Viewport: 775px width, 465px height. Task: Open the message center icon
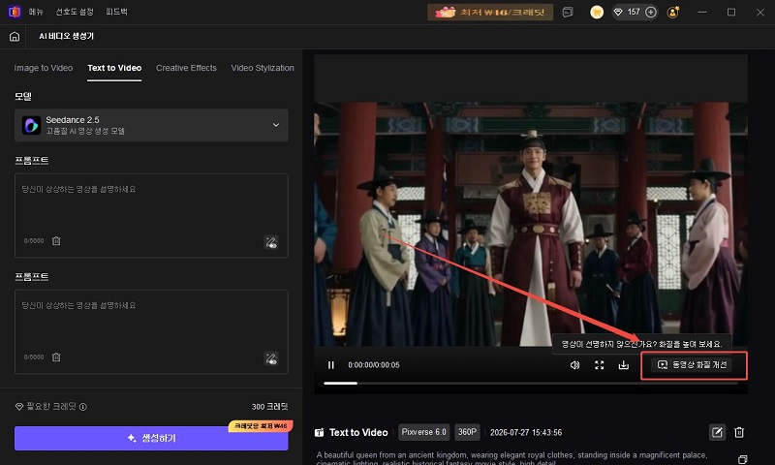coord(568,13)
